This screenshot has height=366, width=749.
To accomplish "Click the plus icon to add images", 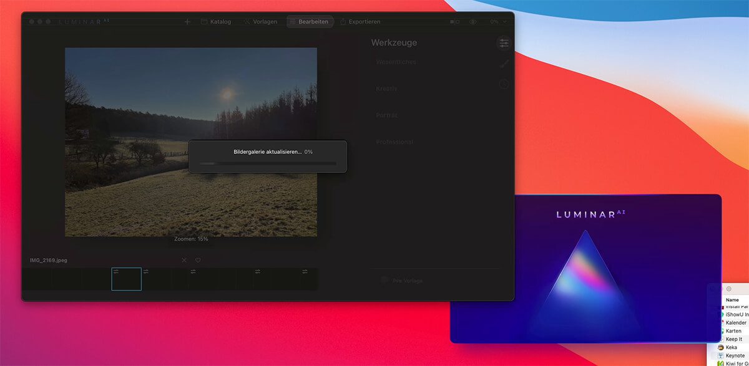I will point(187,21).
